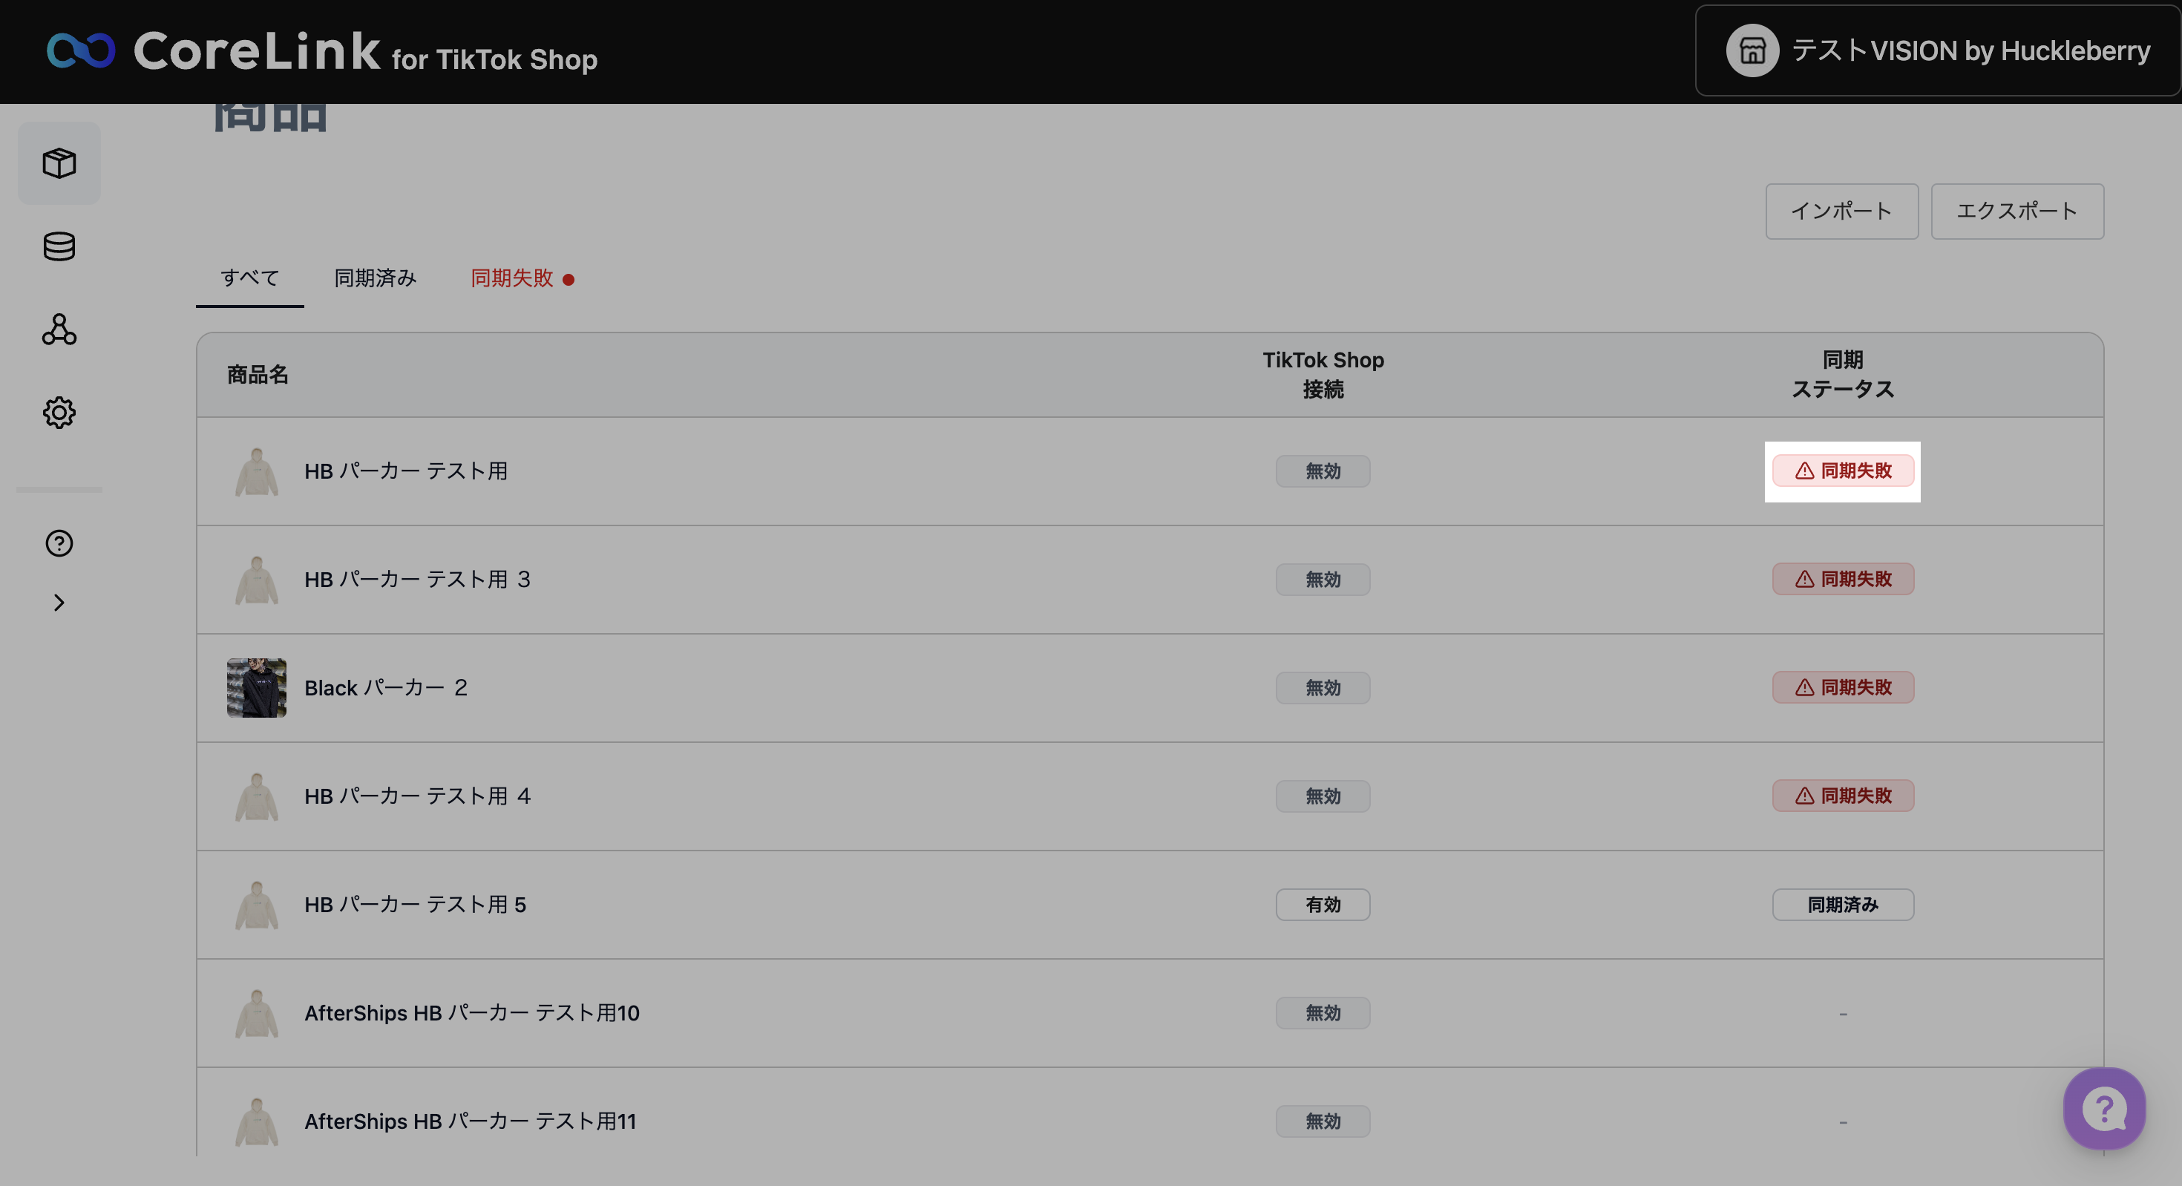Image resolution: width=2182 pixels, height=1186 pixels.
Task: Open the products box icon in sidebar
Action: [x=59, y=163]
